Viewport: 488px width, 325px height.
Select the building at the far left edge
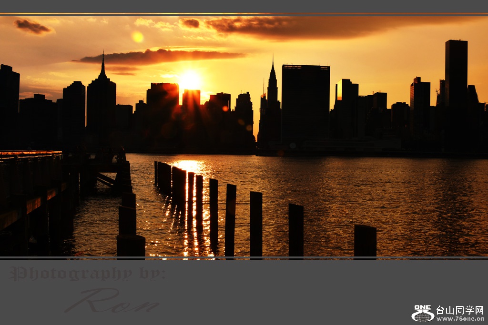9,105
